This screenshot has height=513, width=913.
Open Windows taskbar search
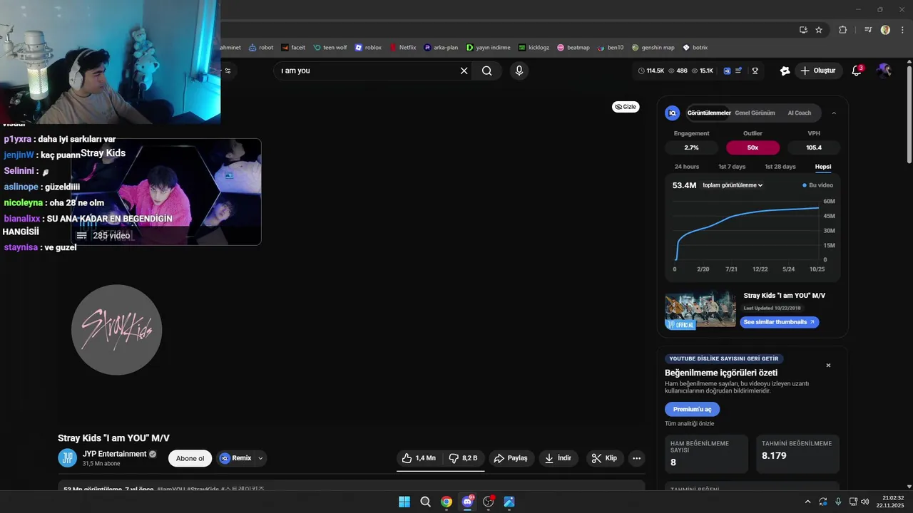(425, 502)
